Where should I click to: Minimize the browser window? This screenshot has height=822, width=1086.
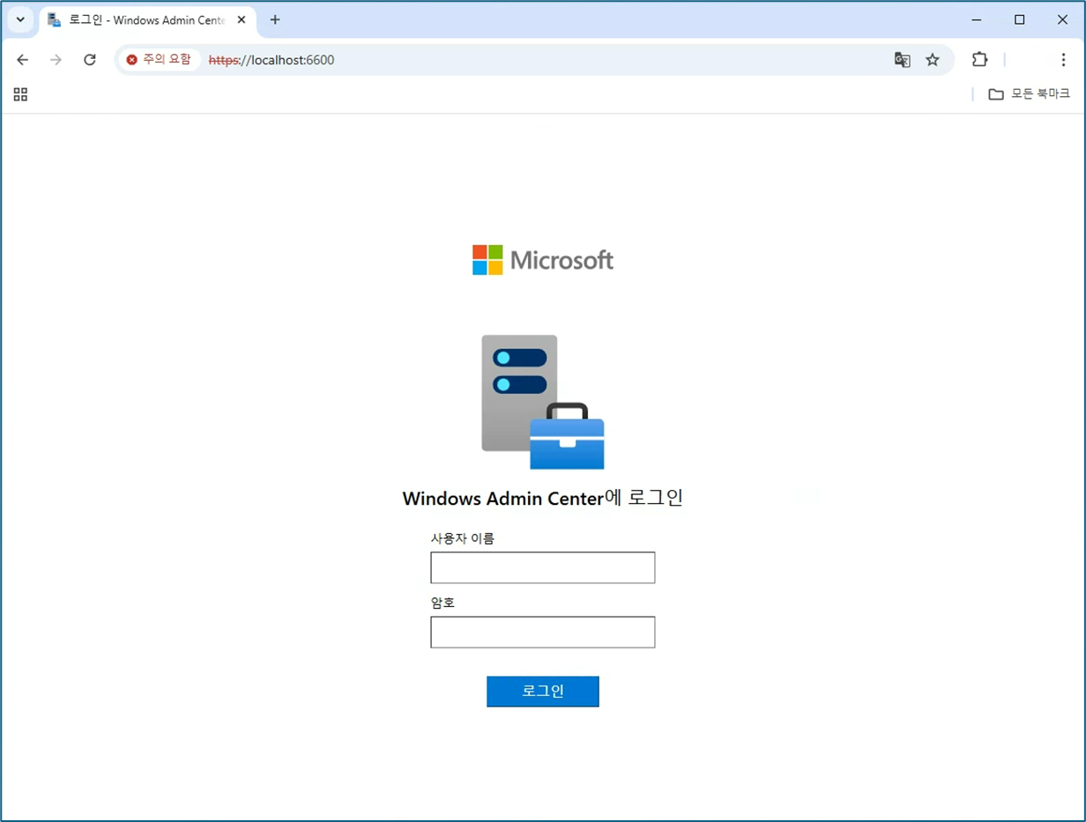(x=977, y=19)
